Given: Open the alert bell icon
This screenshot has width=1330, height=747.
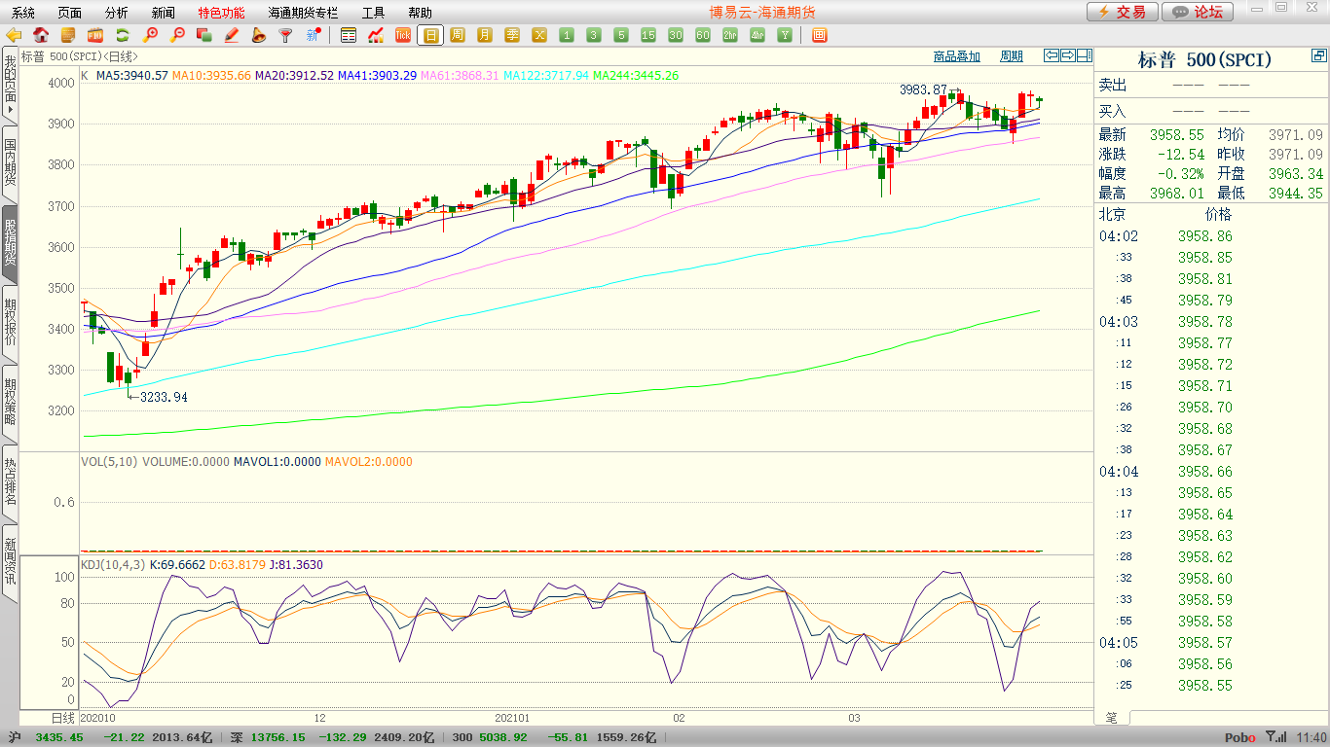Looking at the screenshot, I should click(x=259, y=35).
